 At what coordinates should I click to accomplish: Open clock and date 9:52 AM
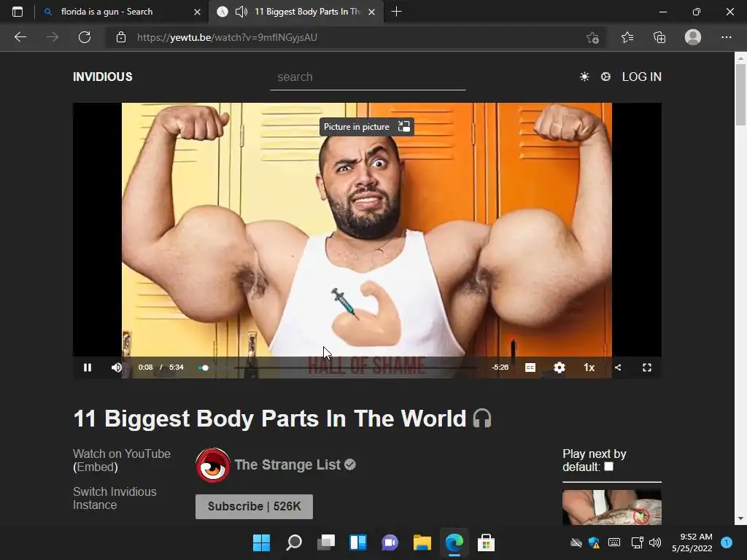[x=692, y=542]
